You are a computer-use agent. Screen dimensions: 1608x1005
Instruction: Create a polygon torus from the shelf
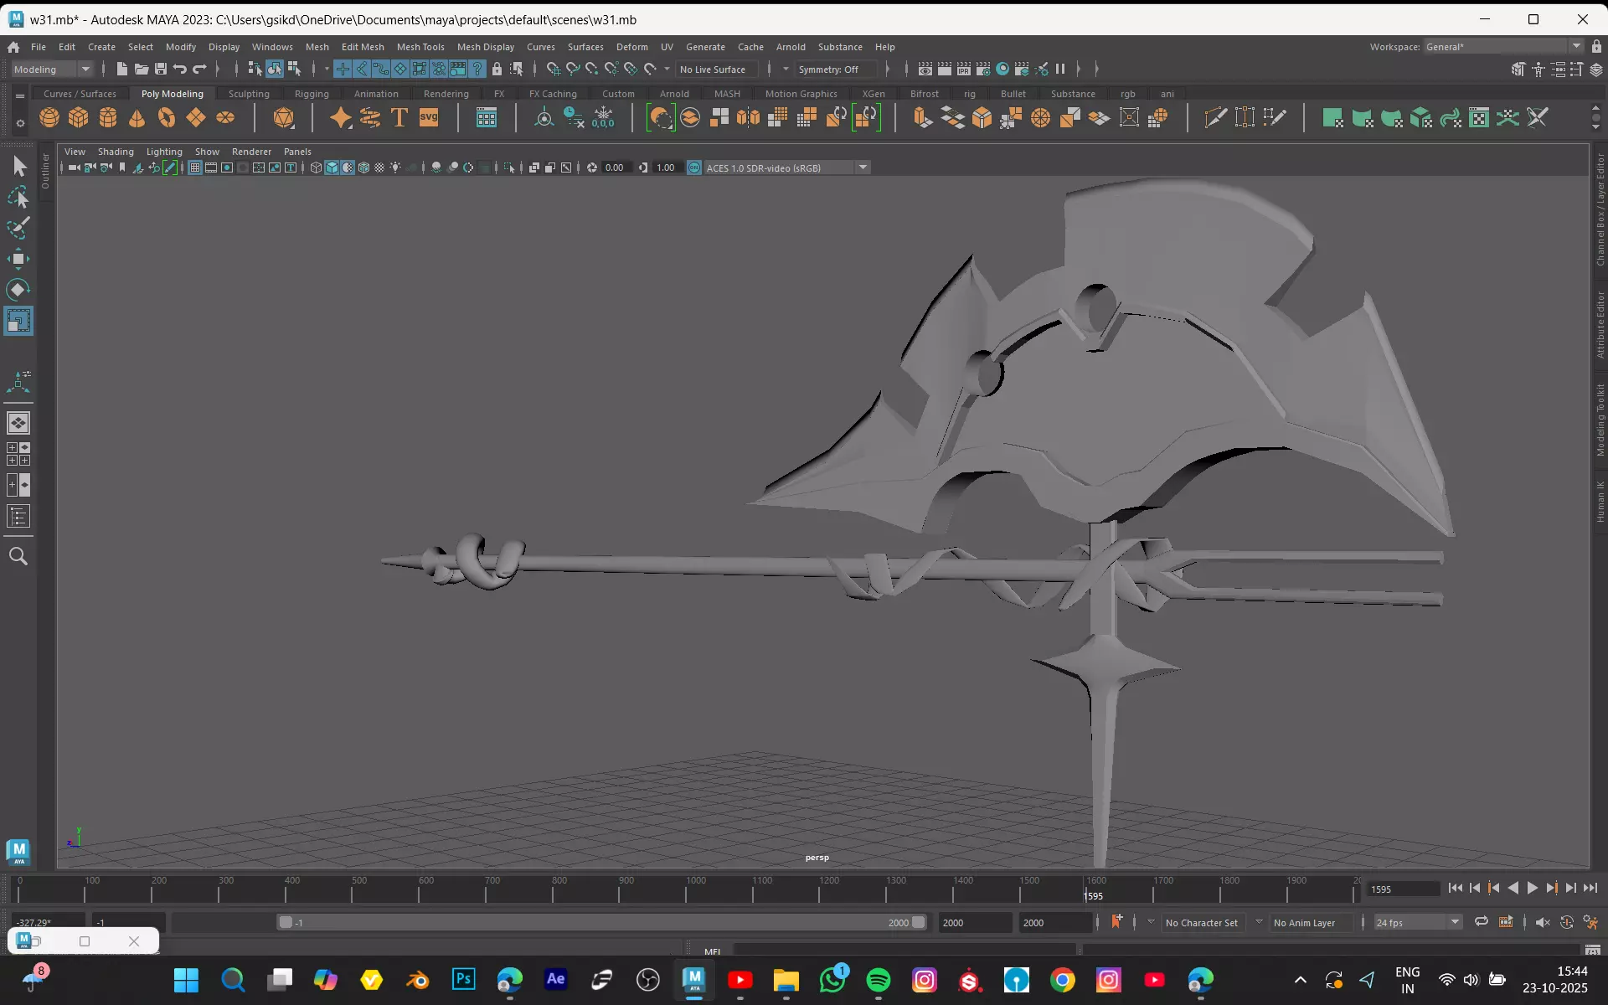click(x=167, y=118)
